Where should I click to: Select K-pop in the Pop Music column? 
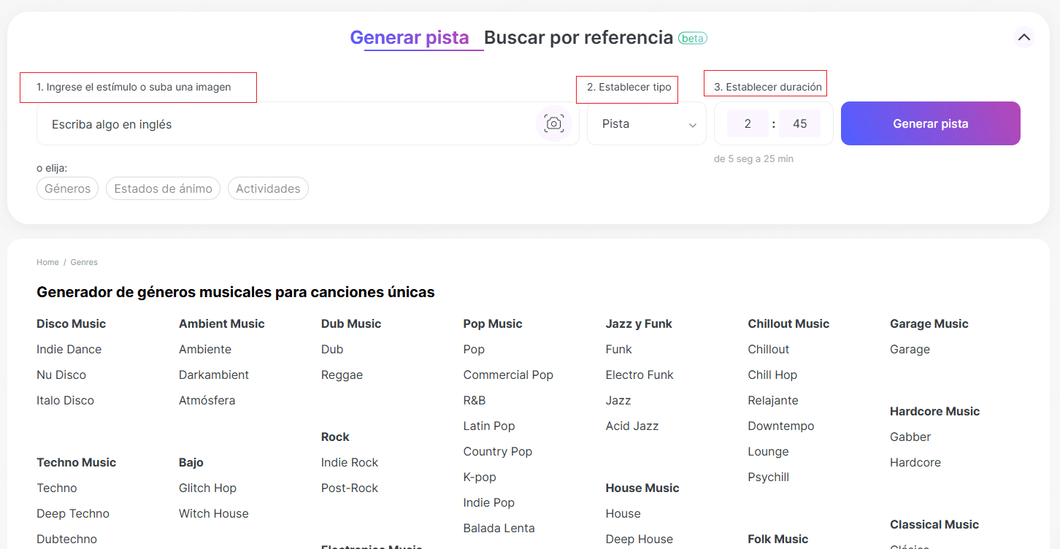point(480,477)
